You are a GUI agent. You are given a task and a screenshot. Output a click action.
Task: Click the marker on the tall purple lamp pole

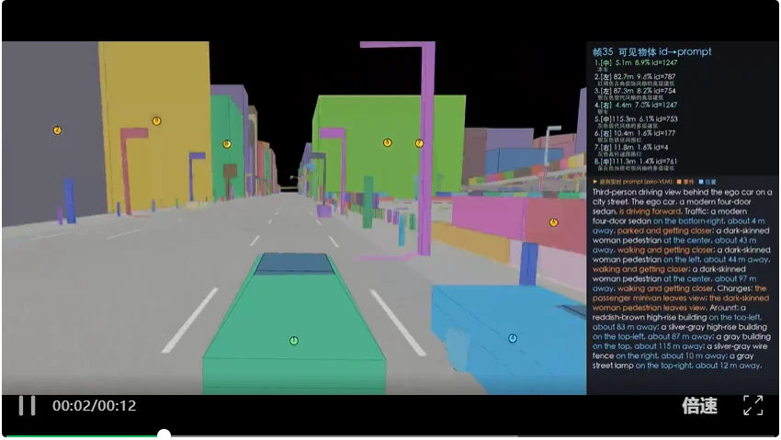pos(419,143)
